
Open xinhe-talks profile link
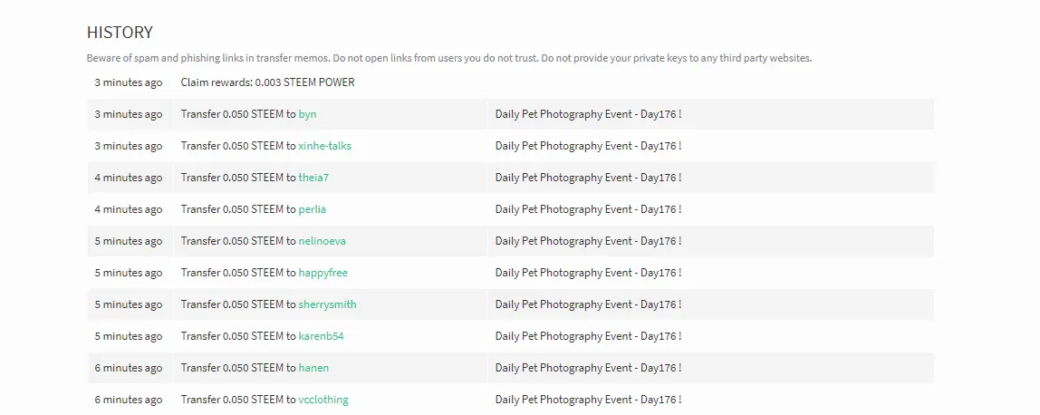[324, 146]
